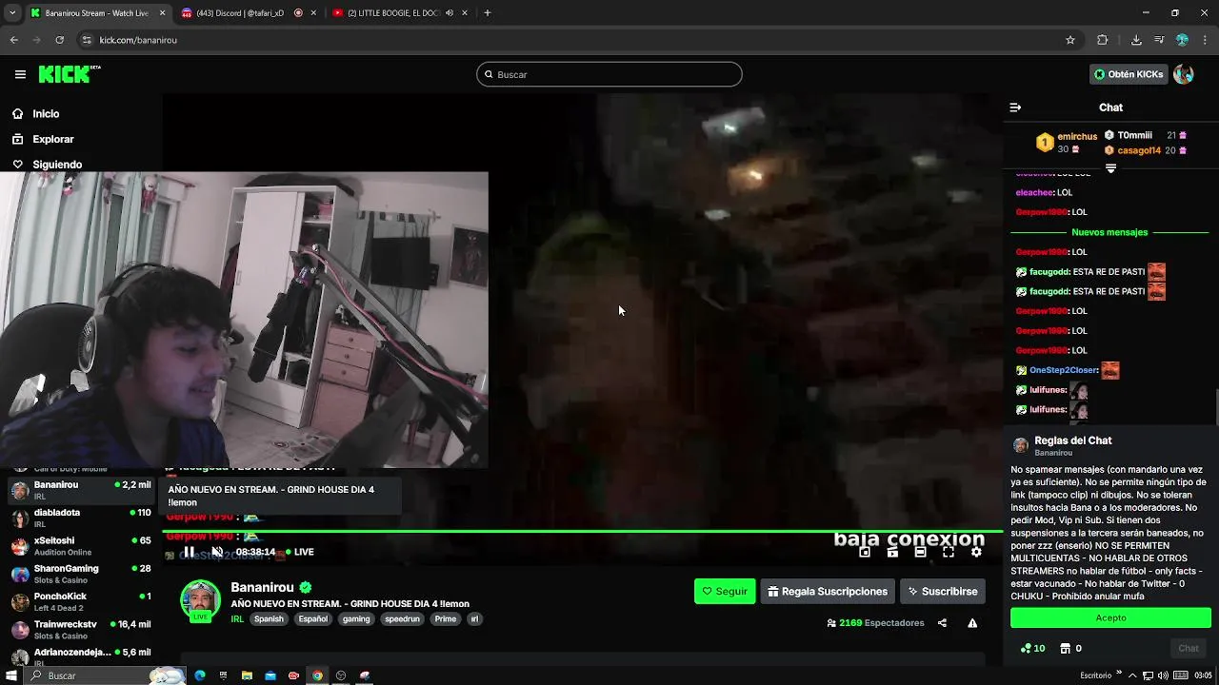Click the taskbar volume icon
Image resolution: width=1219 pixels, height=685 pixels.
click(1163, 675)
